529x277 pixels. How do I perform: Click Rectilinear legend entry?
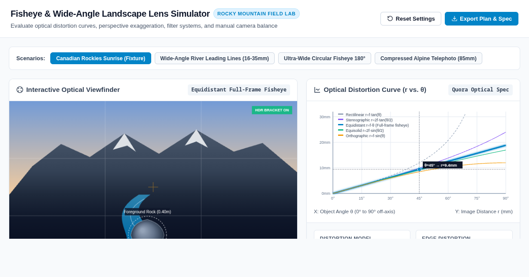click(360, 115)
